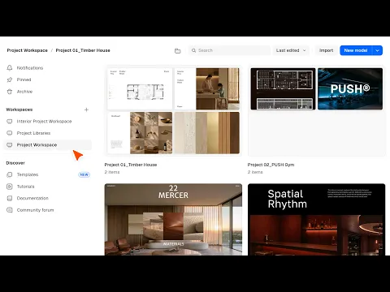Click the Discover section heading

pos(15,163)
